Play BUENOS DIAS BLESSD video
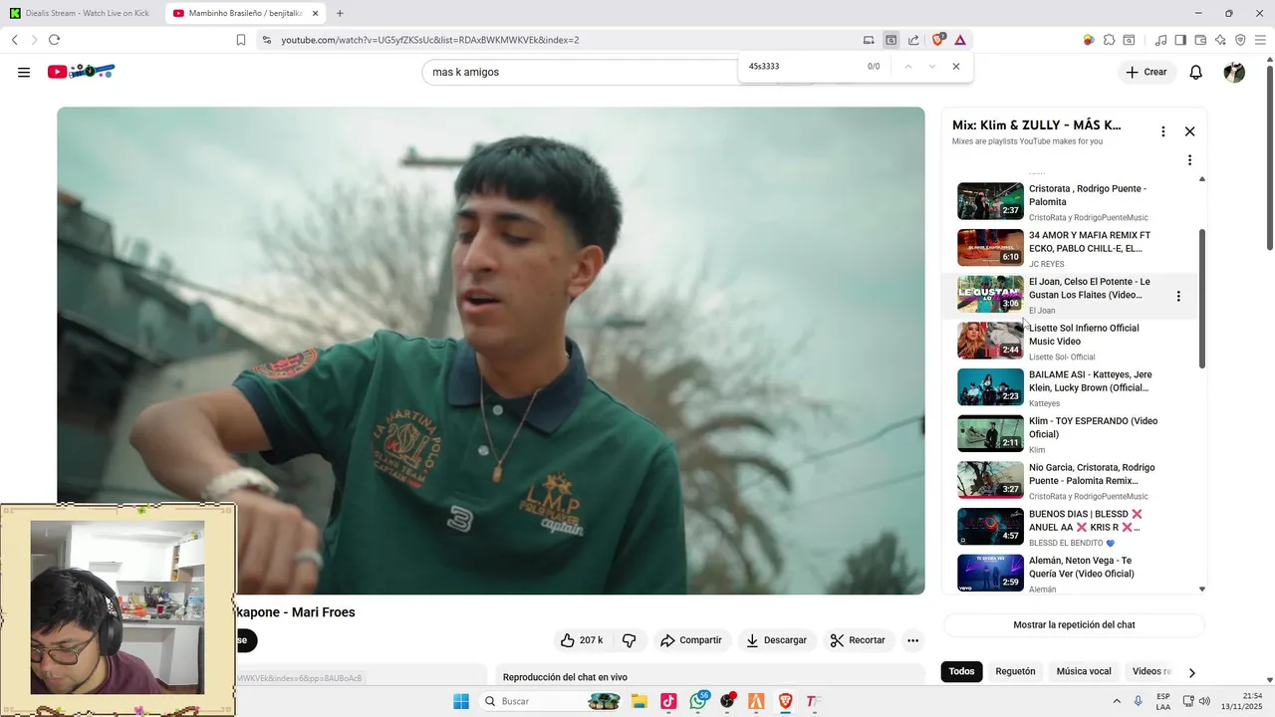Screen dimensions: 1275x717 [x=1071, y=527]
